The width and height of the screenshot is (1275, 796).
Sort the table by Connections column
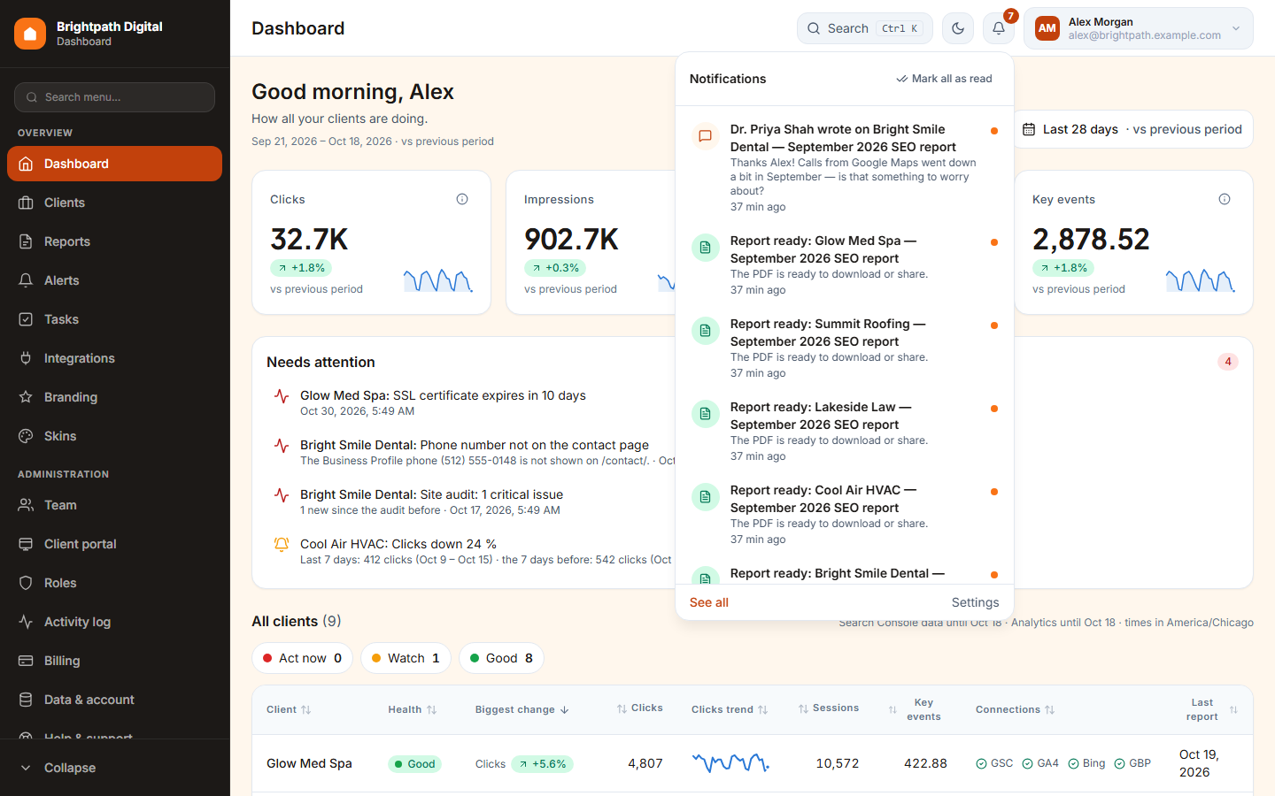tap(1016, 709)
